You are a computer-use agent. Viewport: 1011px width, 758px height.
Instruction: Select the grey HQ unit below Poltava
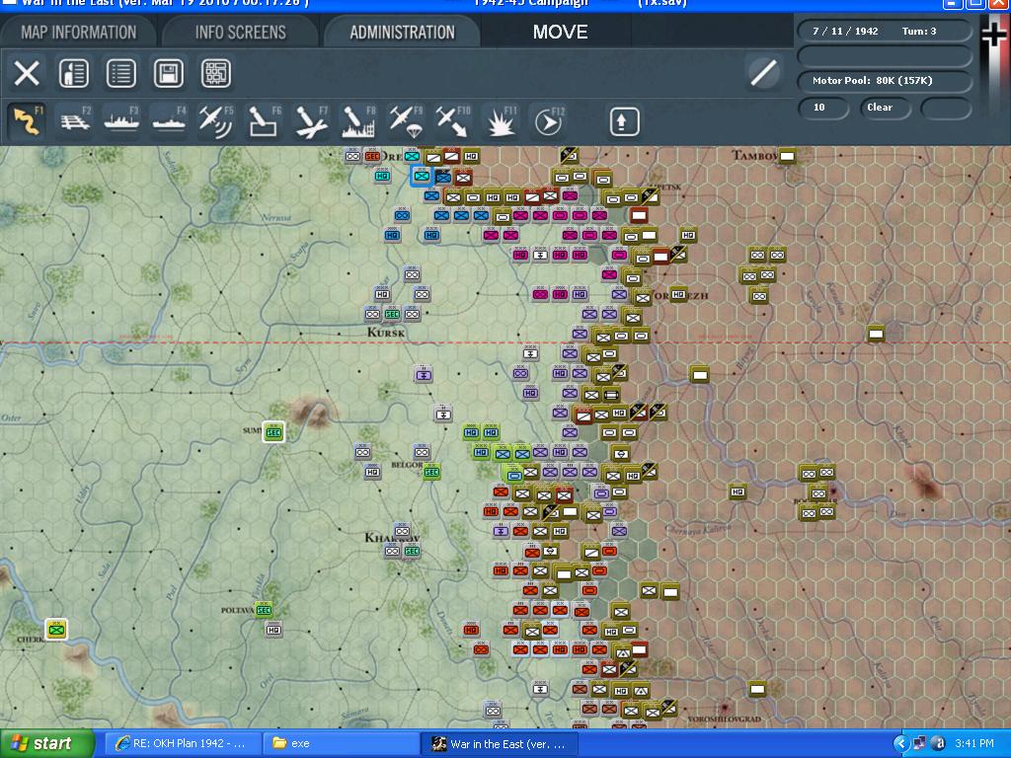click(x=273, y=630)
